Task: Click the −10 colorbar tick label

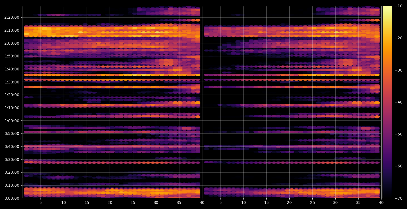Action: (398, 6)
